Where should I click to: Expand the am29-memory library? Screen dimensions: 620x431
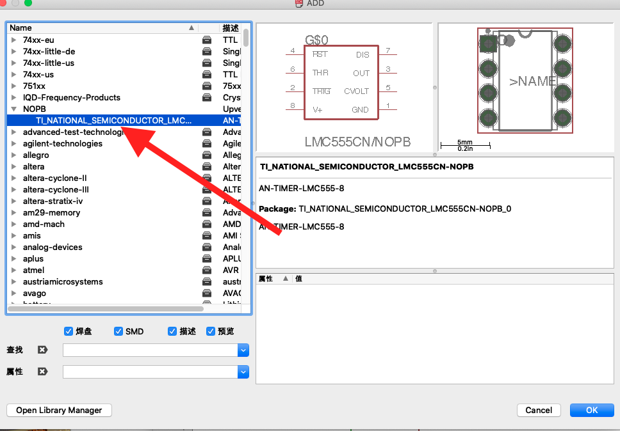pyautogui.click(x=14, y=212)
